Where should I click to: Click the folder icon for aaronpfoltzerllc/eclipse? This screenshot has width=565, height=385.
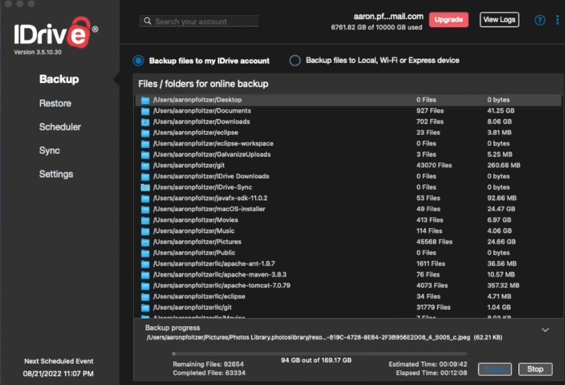[x=145, y=297]
